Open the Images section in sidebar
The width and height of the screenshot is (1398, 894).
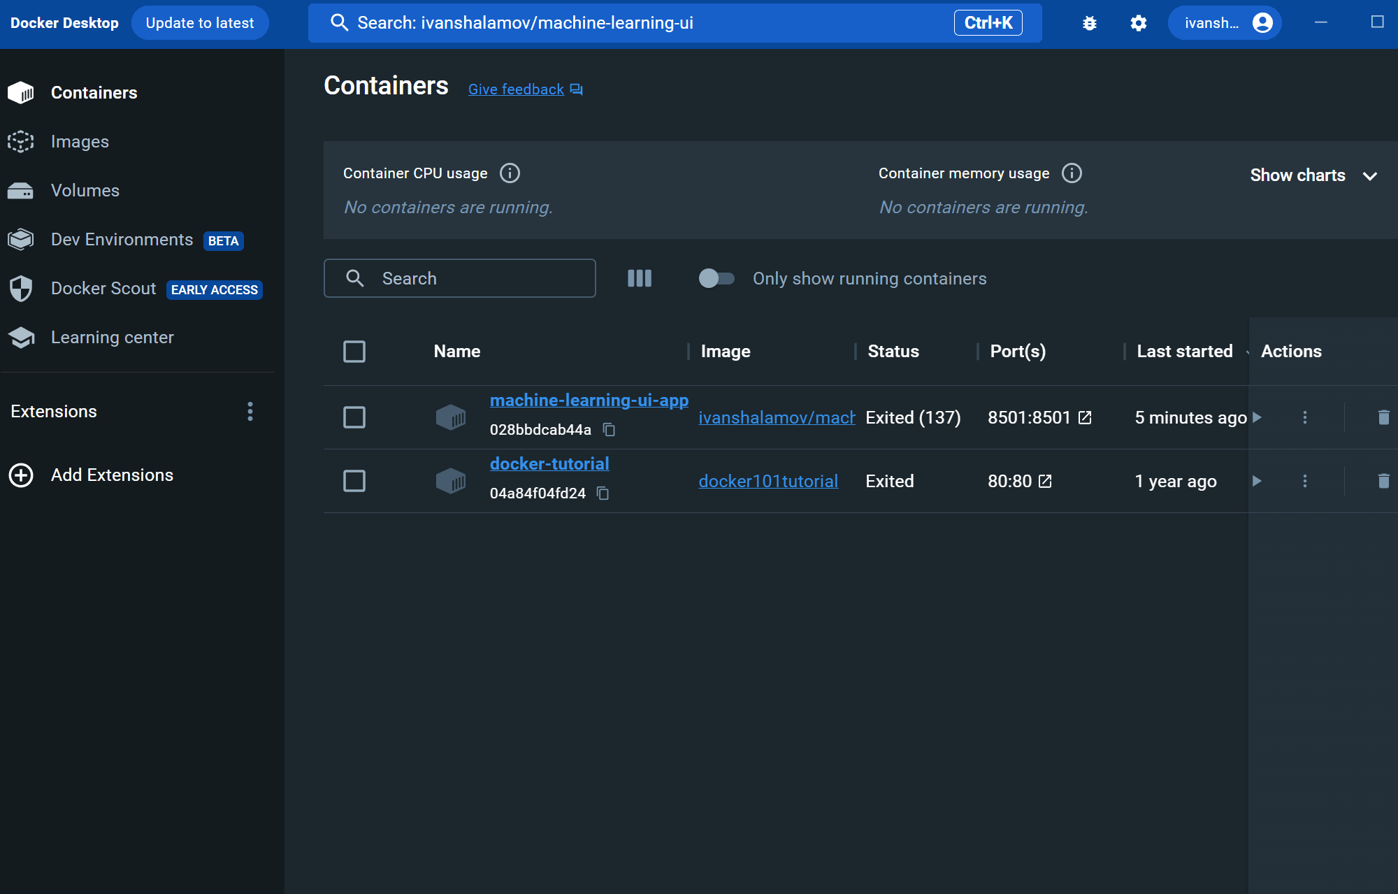click(x=79, y=141)
